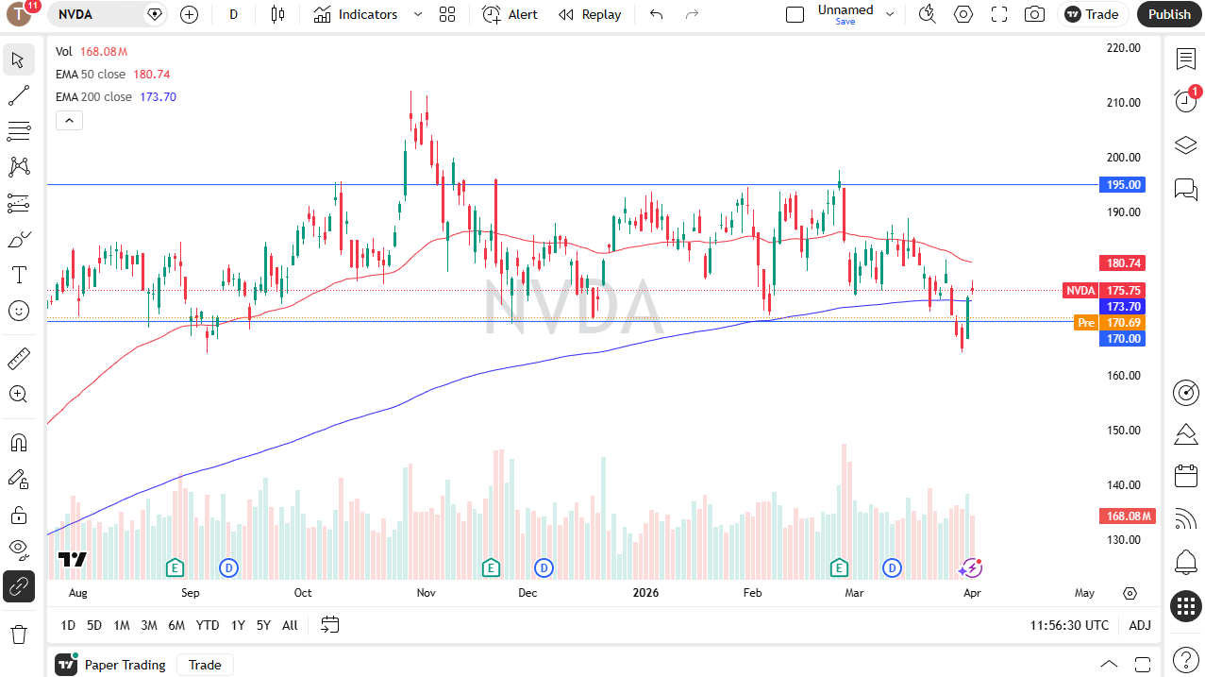Select the patterns drawing tool
This screenshot has height=677, width=1205.
(19, 167)
